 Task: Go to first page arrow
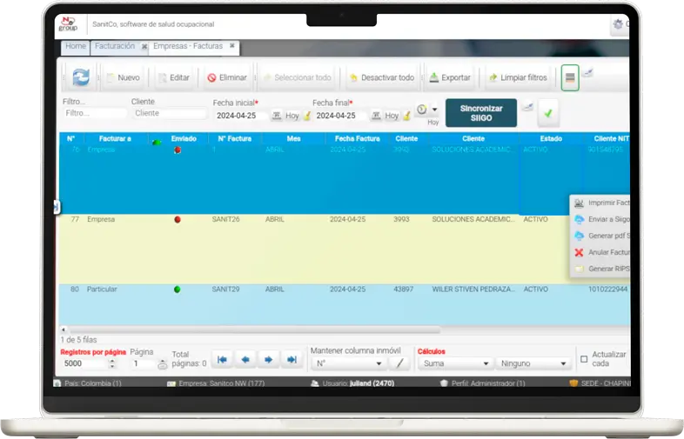click(222, 360)
